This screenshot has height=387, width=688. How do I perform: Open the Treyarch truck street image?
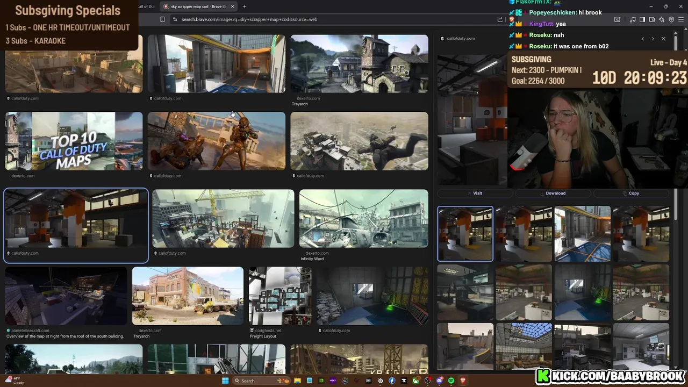click(188, 296)
